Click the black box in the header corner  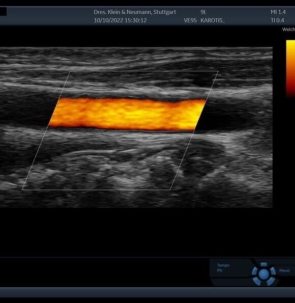(x=3, y=12)
